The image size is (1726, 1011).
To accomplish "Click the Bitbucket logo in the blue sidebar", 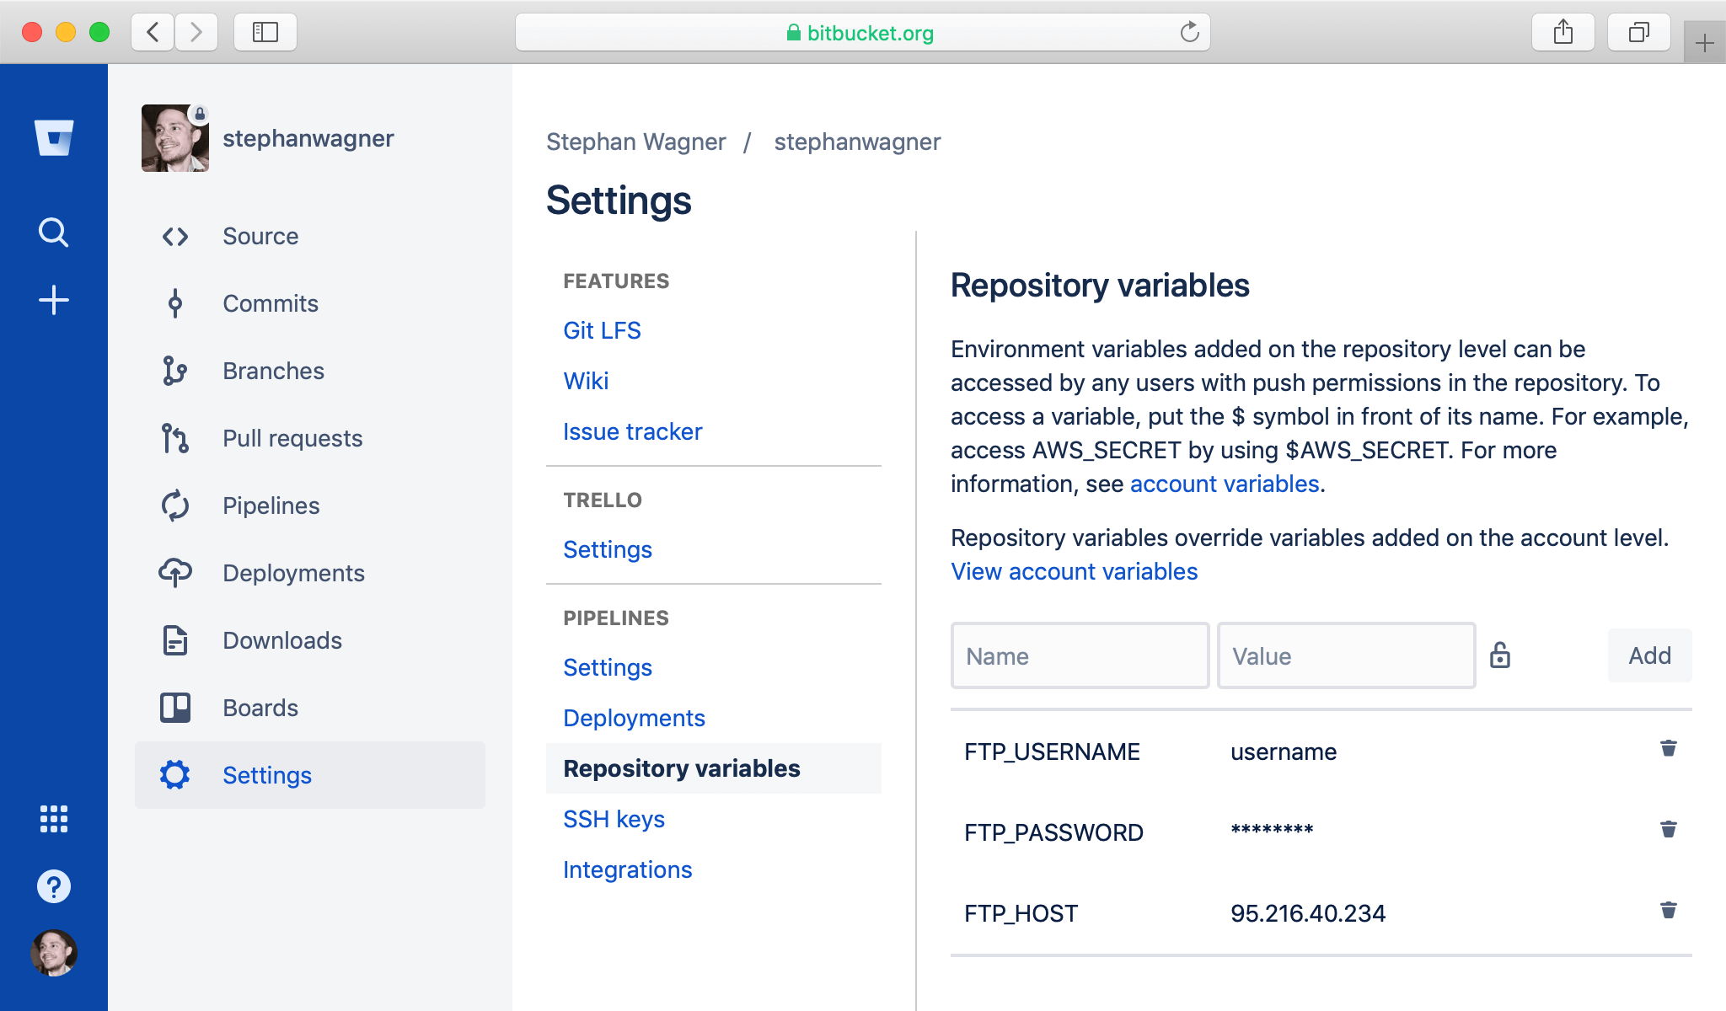I will [53, 135].
